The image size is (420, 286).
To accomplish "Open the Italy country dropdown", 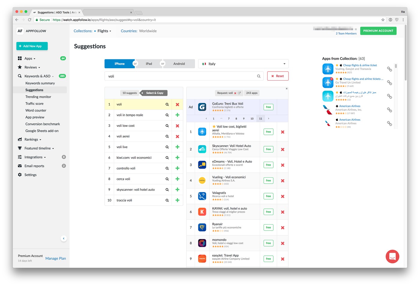I will point(243,64).
